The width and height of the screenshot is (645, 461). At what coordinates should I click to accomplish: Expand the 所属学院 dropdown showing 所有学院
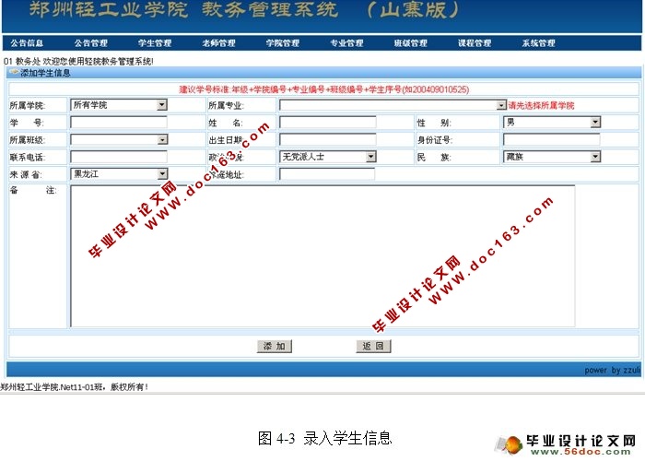(119, 105)
